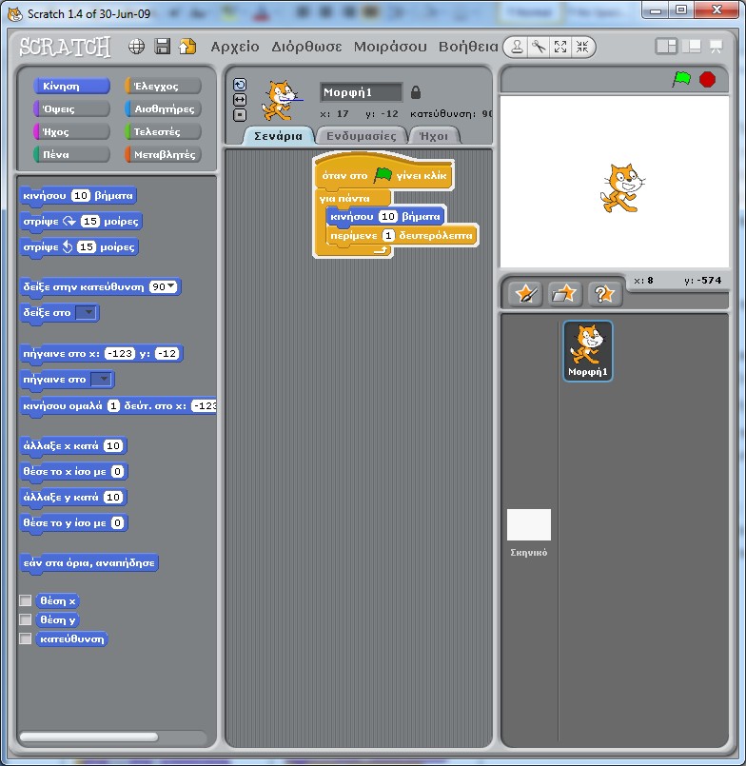Click steps value in script's κινήσου block
Image resolution: width=746 pixels, height=766 pixels.
(388, 216)
